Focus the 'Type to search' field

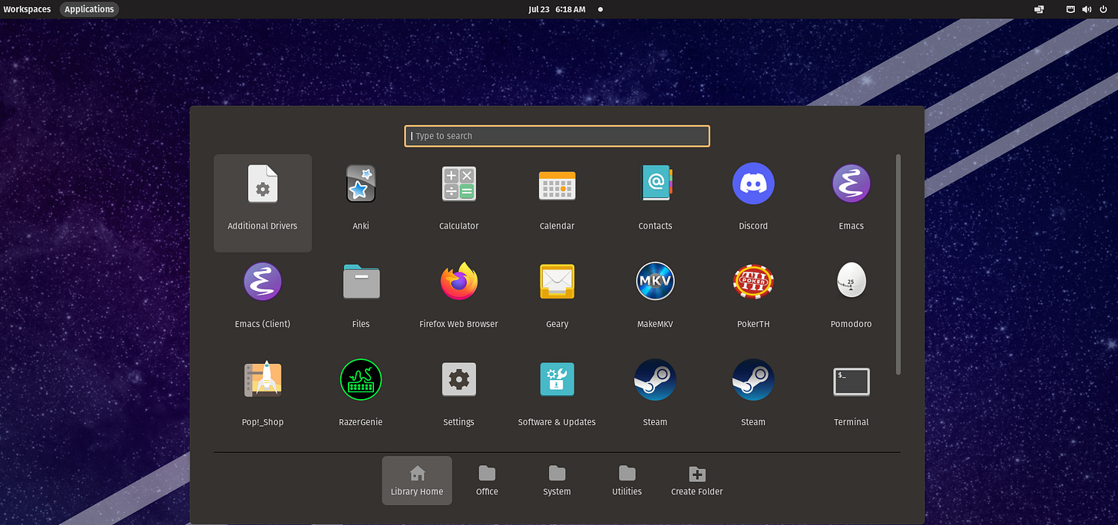(x=557, y=136)
